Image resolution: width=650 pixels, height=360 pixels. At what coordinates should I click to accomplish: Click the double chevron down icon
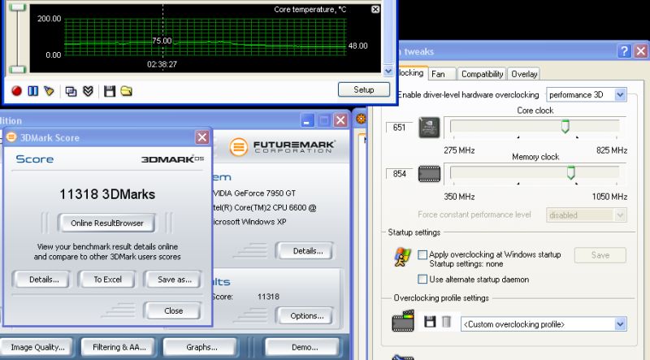coord(88,91)
